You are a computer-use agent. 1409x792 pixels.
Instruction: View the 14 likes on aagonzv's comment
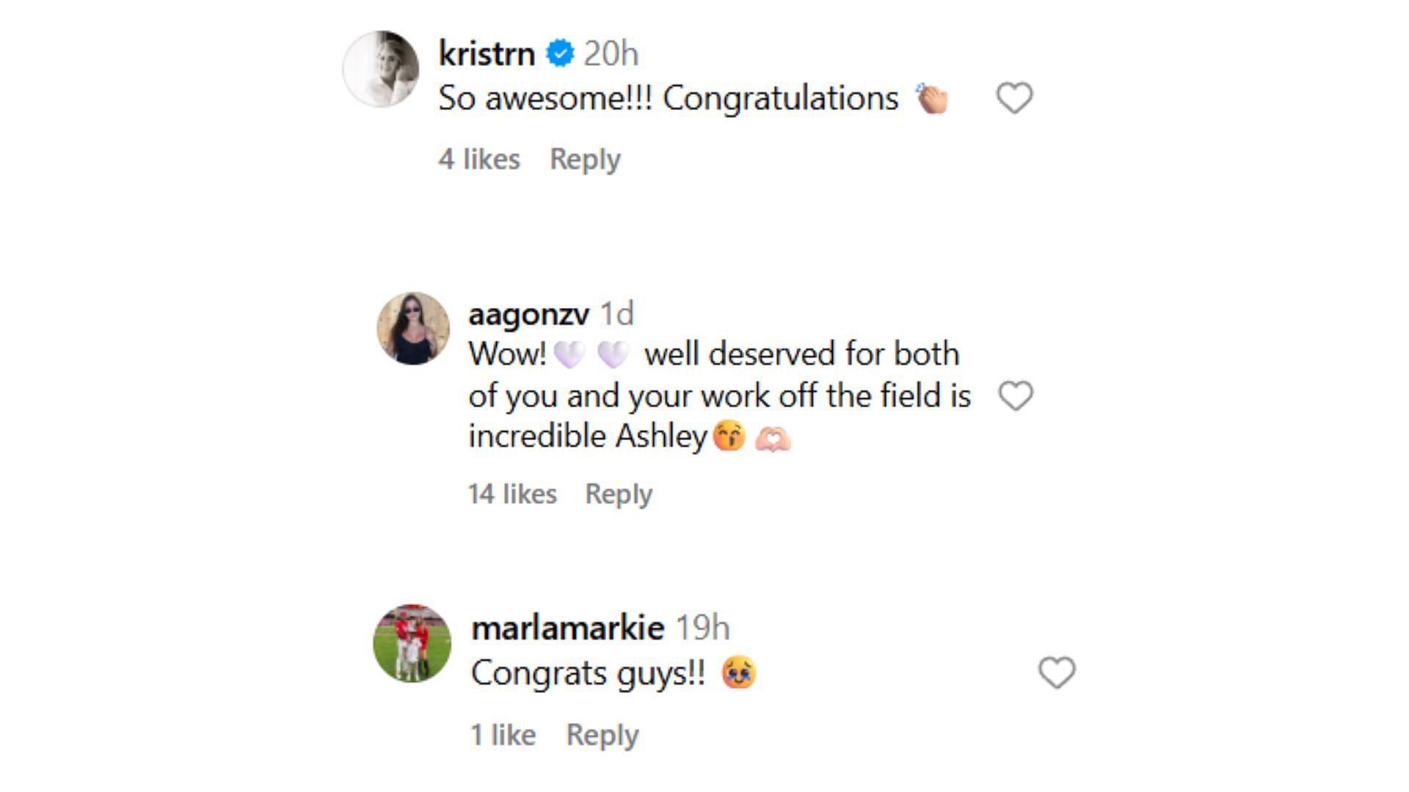click(512, 494)
